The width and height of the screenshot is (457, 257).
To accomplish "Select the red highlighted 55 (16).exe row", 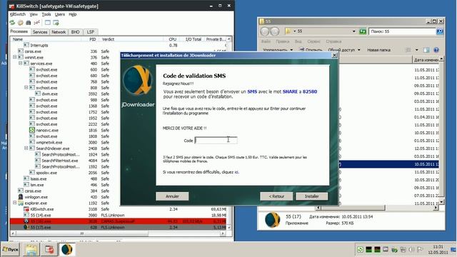I will pos(118,221).
